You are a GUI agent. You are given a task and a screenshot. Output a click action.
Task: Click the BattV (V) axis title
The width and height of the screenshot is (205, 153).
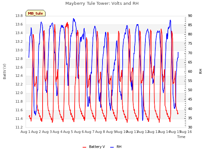click(x=4, y=71)
